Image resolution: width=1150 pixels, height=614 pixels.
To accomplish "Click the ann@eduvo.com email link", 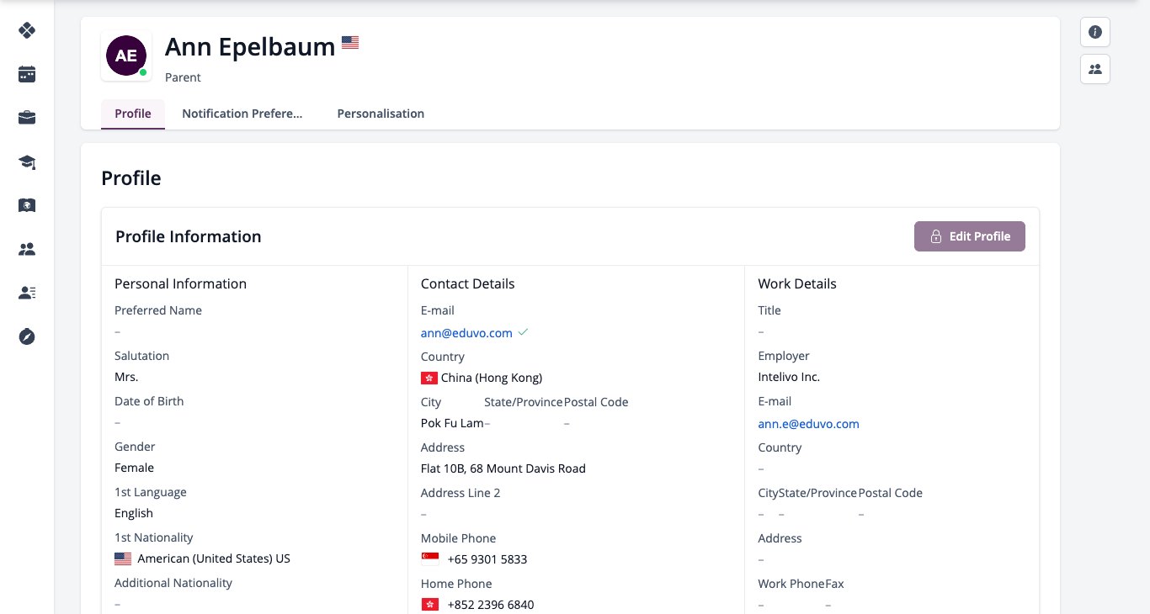I will click(x=466, y=333).
